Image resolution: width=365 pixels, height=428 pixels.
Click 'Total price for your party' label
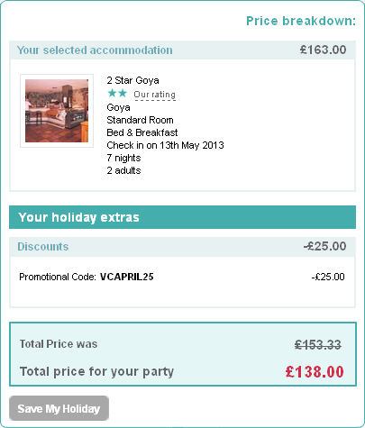tap(96, 372)
